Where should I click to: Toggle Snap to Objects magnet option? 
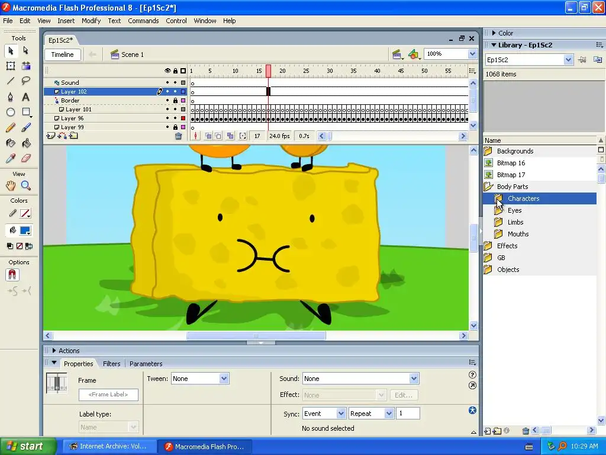click(x=12, y=275)
